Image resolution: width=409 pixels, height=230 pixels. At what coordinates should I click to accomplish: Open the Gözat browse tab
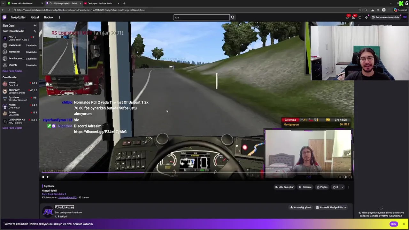pyautogui.click(x=35, y=17)
